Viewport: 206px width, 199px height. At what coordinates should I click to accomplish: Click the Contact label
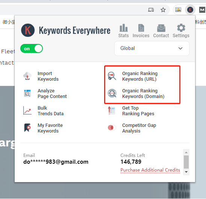[161, 36]
